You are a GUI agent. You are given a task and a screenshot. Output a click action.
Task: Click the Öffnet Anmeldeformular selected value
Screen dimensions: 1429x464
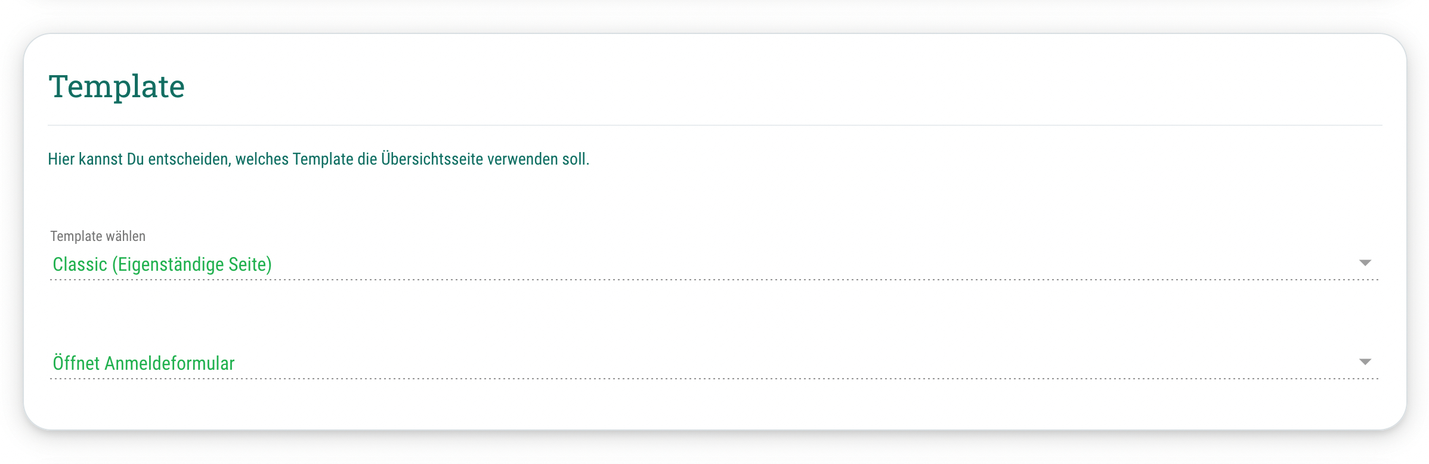144,363
